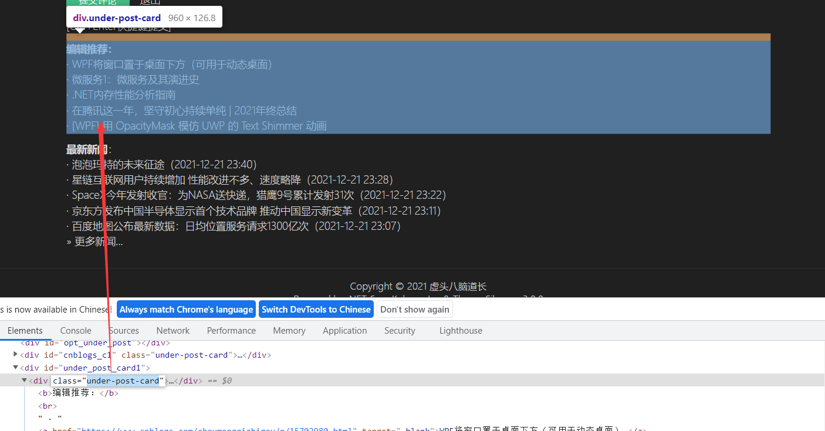Collapse the selected under-post-card div node

point(25,381)
